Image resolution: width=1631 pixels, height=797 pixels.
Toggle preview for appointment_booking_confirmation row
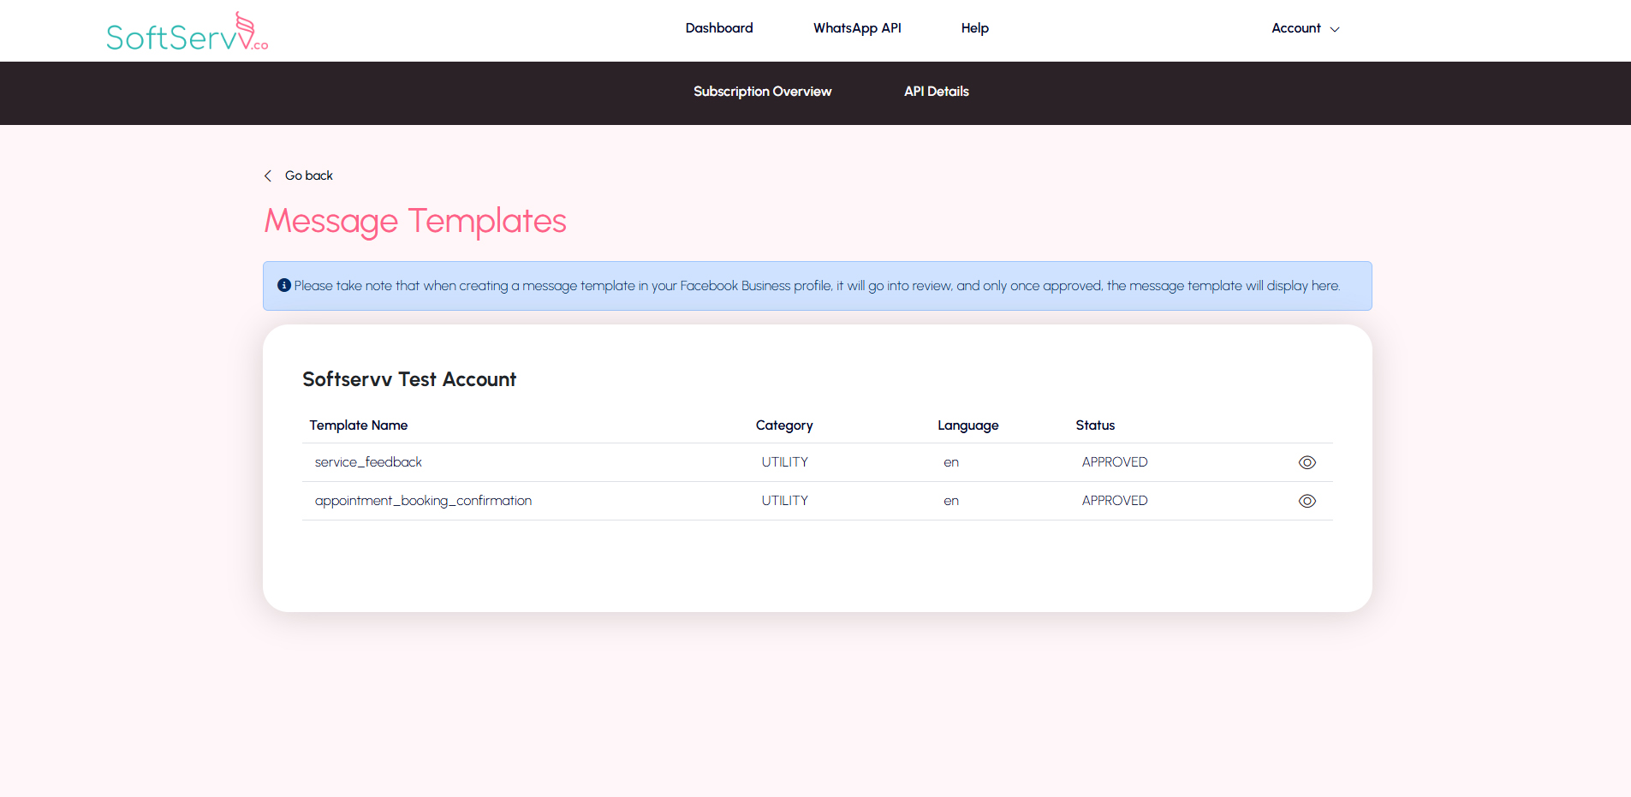(x=1307, y=501)
